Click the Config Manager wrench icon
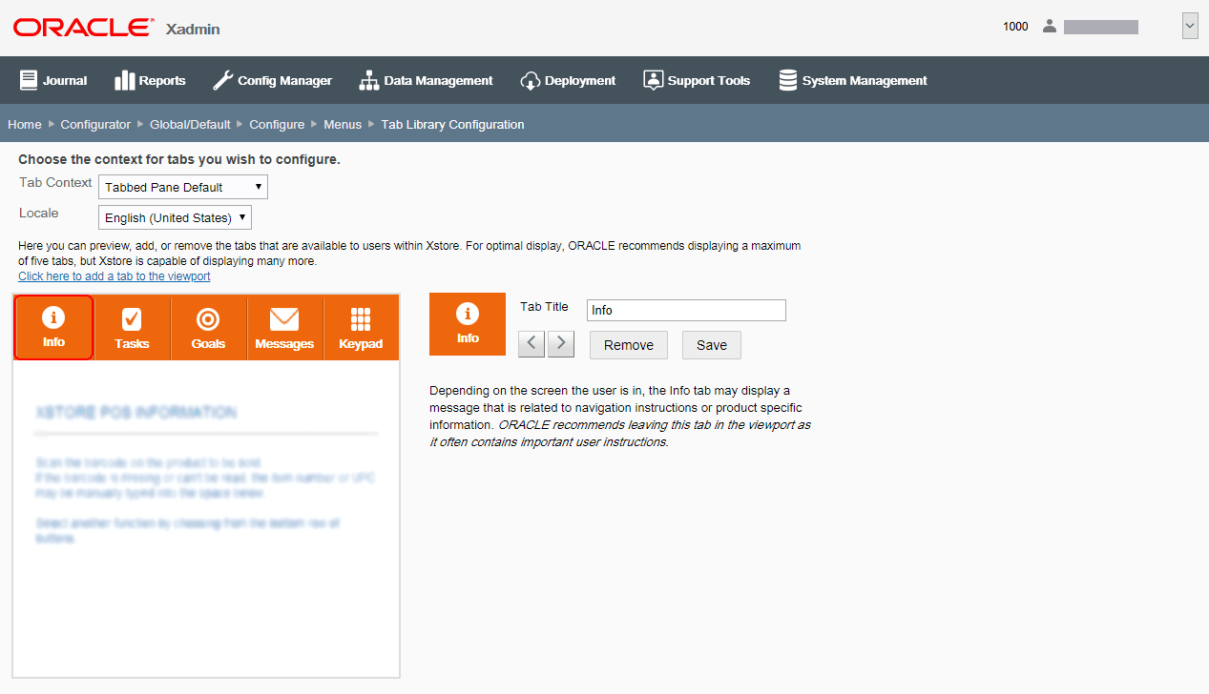Image resolution: width=1209 pixels, height=694 pixels. (221, 80)
